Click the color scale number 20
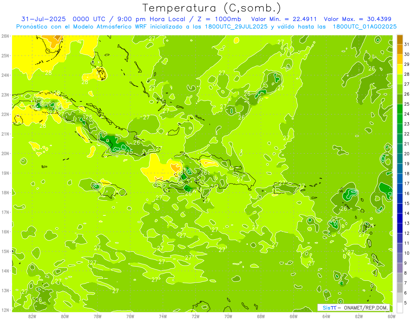 407,154
